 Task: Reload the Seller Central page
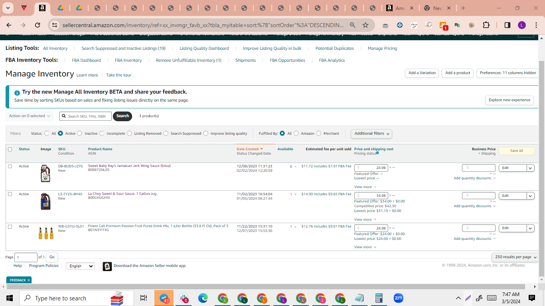tap(38, 25)
